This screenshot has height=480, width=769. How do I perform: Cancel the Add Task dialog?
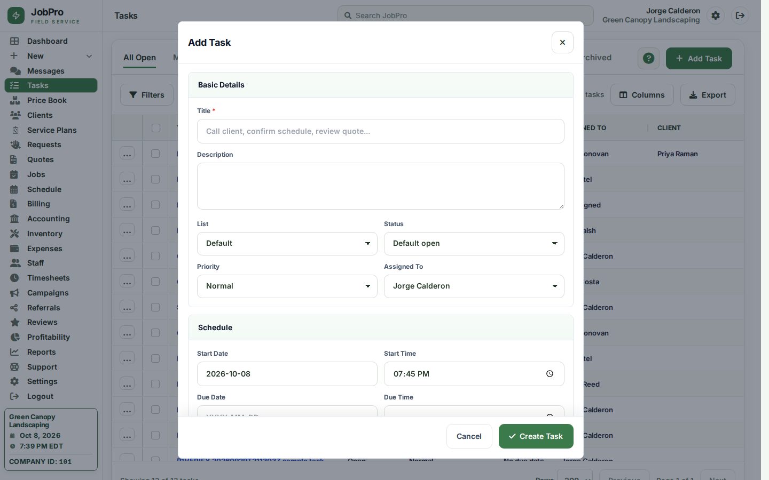tap(469, 436)
